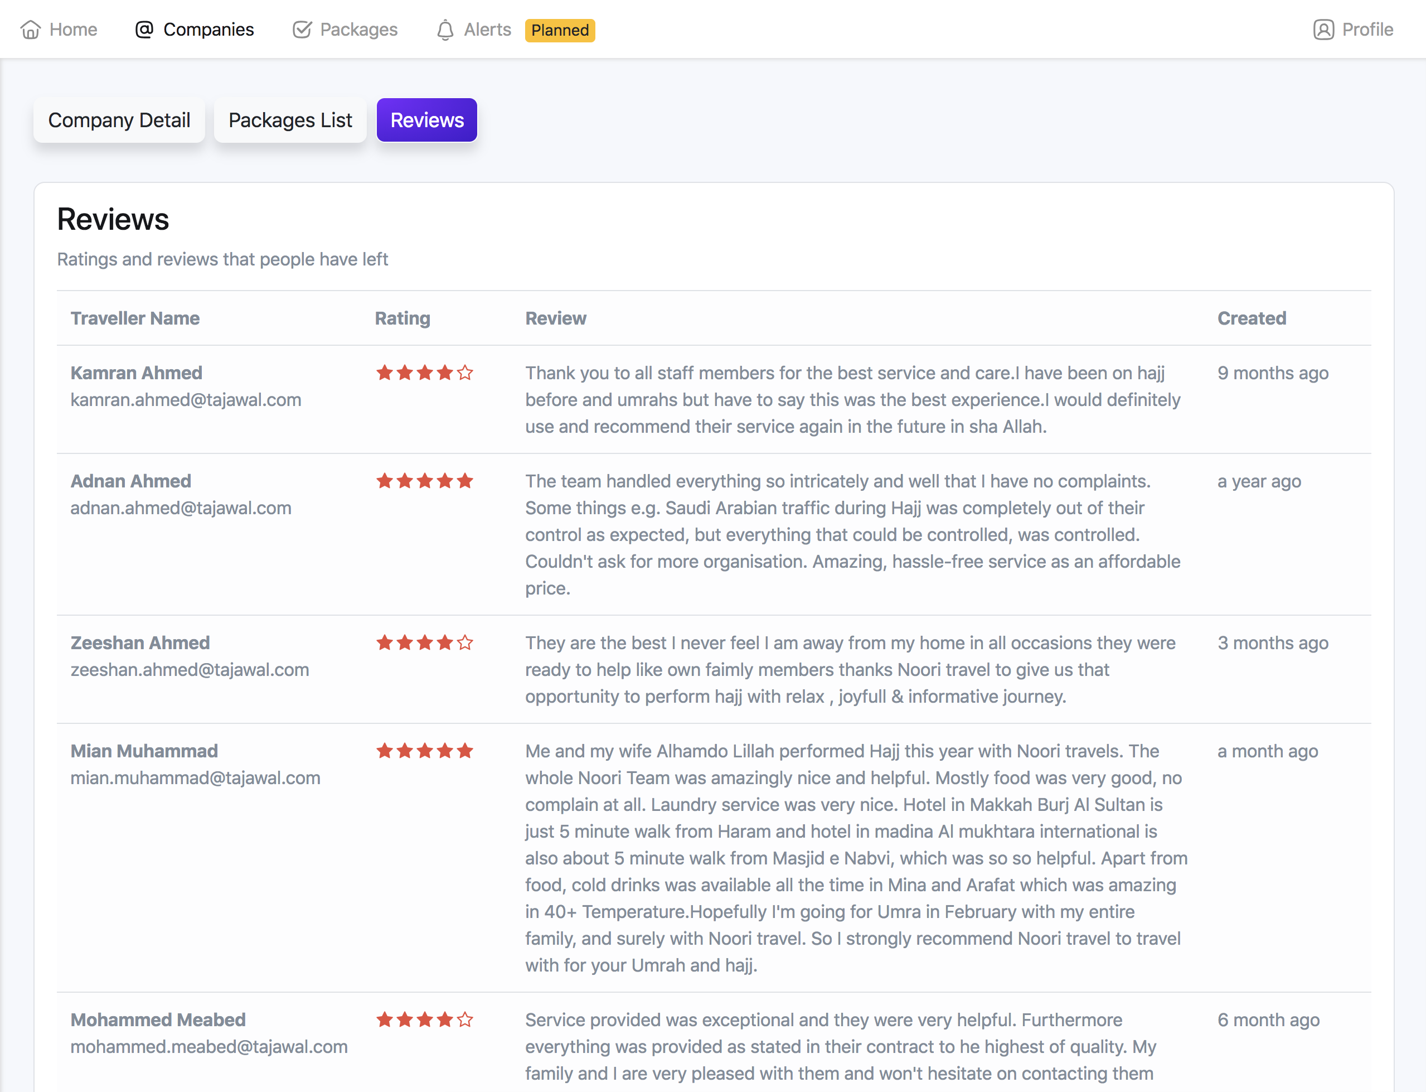1426x1092 pixels.
Task: Switch to the Packages List tab
Action: point(290,120)
